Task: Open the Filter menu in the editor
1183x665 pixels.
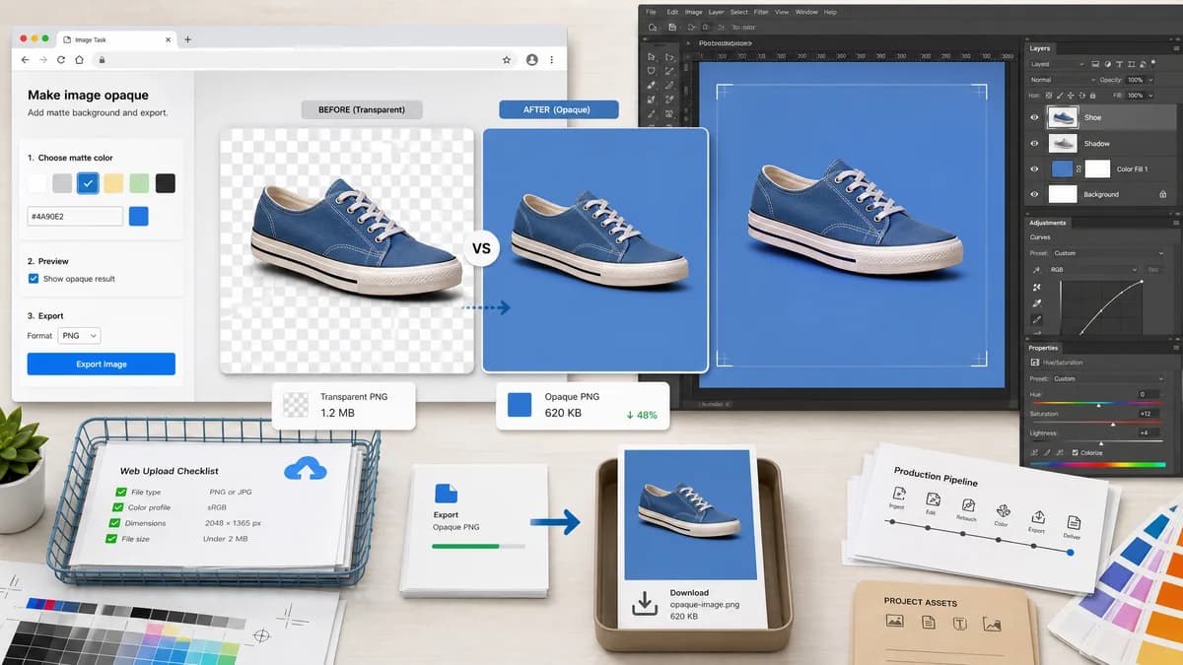Action: point(761,12)
